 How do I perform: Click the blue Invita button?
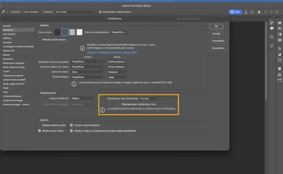pyautogui.click(x=235, y=12)
